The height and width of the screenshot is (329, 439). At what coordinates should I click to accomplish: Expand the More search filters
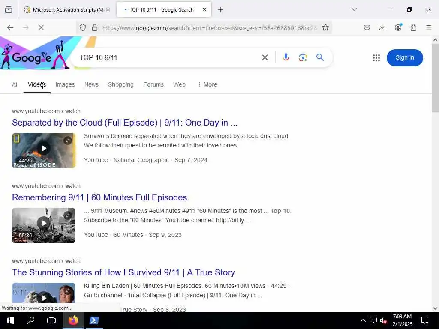[x=207, y=84]
